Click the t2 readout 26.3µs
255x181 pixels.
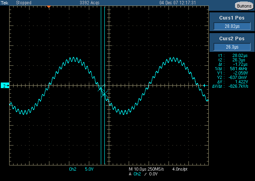point(239,60)
